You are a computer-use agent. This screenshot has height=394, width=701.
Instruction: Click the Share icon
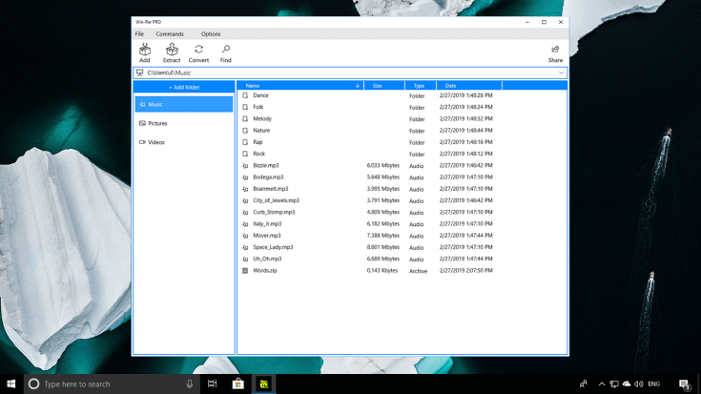(x=555, y=51)
